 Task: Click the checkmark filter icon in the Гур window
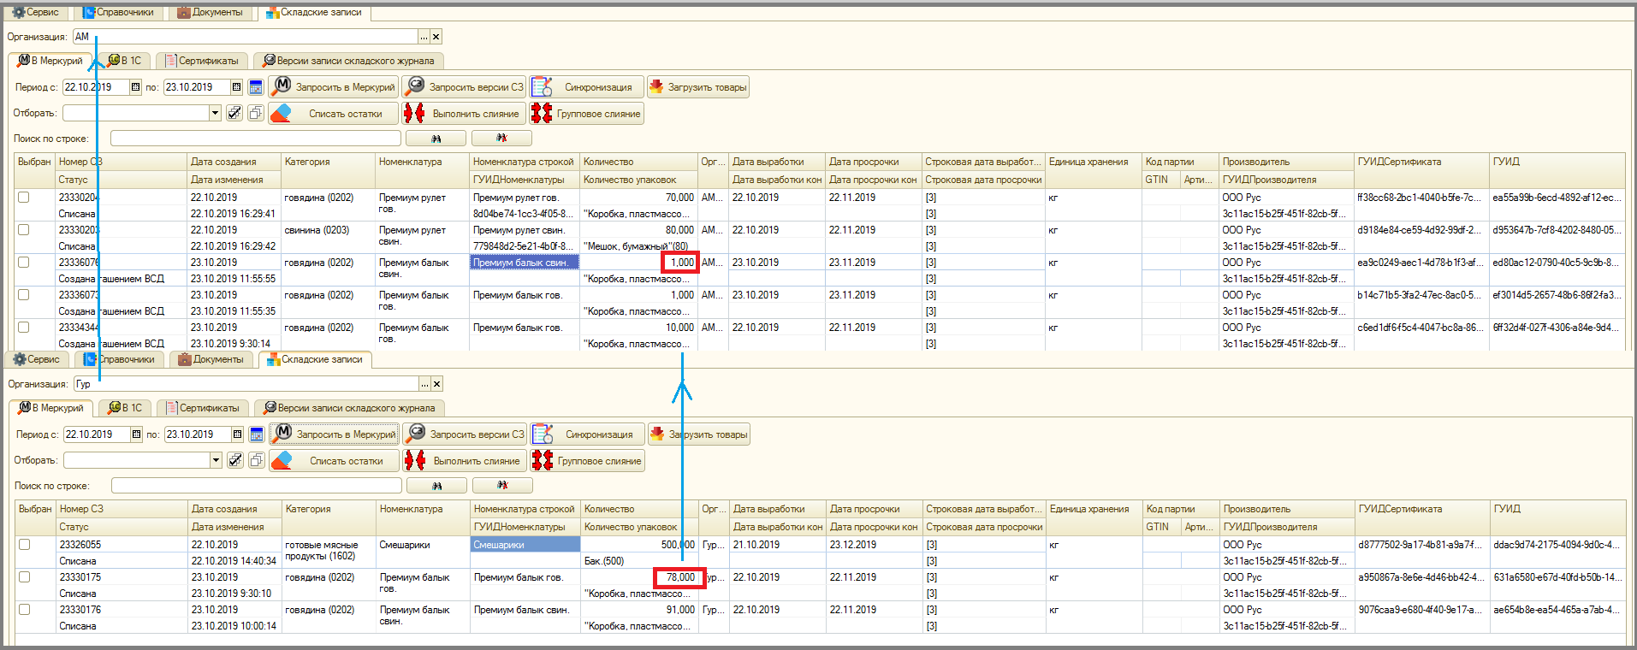[235, 460]
